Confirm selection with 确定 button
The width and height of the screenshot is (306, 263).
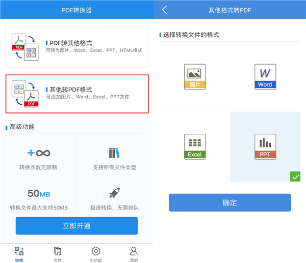(230, 202)
